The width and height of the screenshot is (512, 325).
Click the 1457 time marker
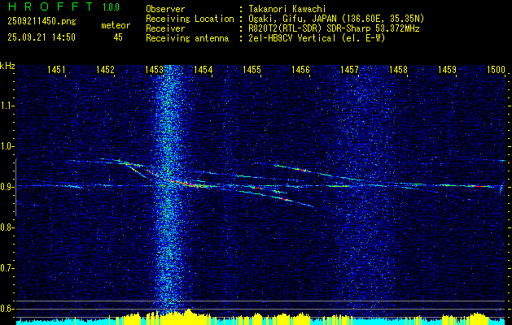click(349, 69)
